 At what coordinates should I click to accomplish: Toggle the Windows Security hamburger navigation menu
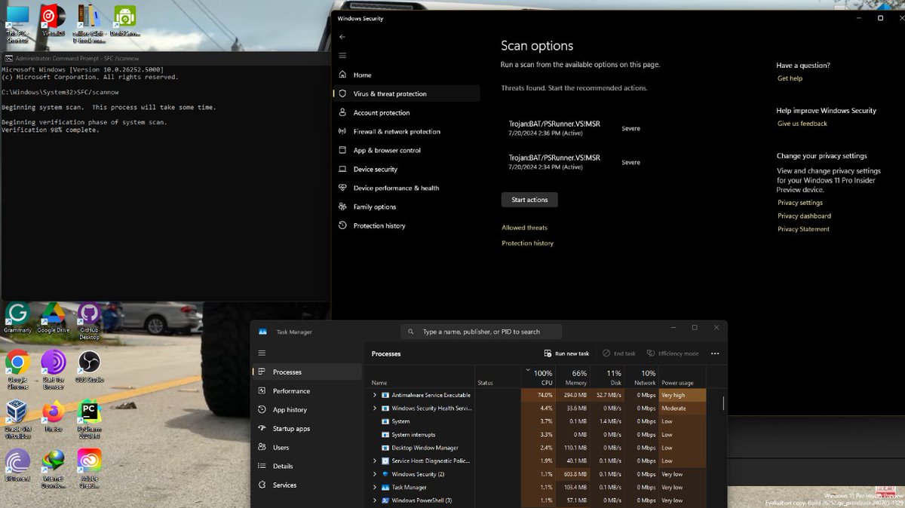click(x=342, y=56)
